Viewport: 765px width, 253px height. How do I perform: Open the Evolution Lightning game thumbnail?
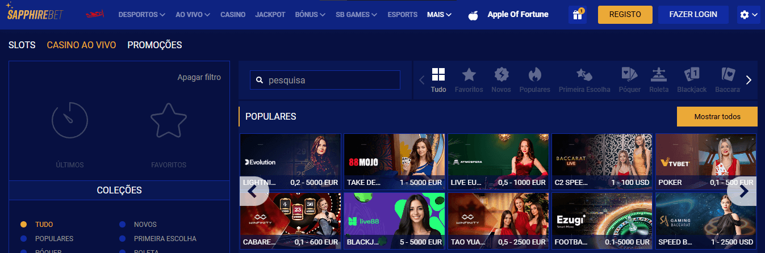coord(290,162)
